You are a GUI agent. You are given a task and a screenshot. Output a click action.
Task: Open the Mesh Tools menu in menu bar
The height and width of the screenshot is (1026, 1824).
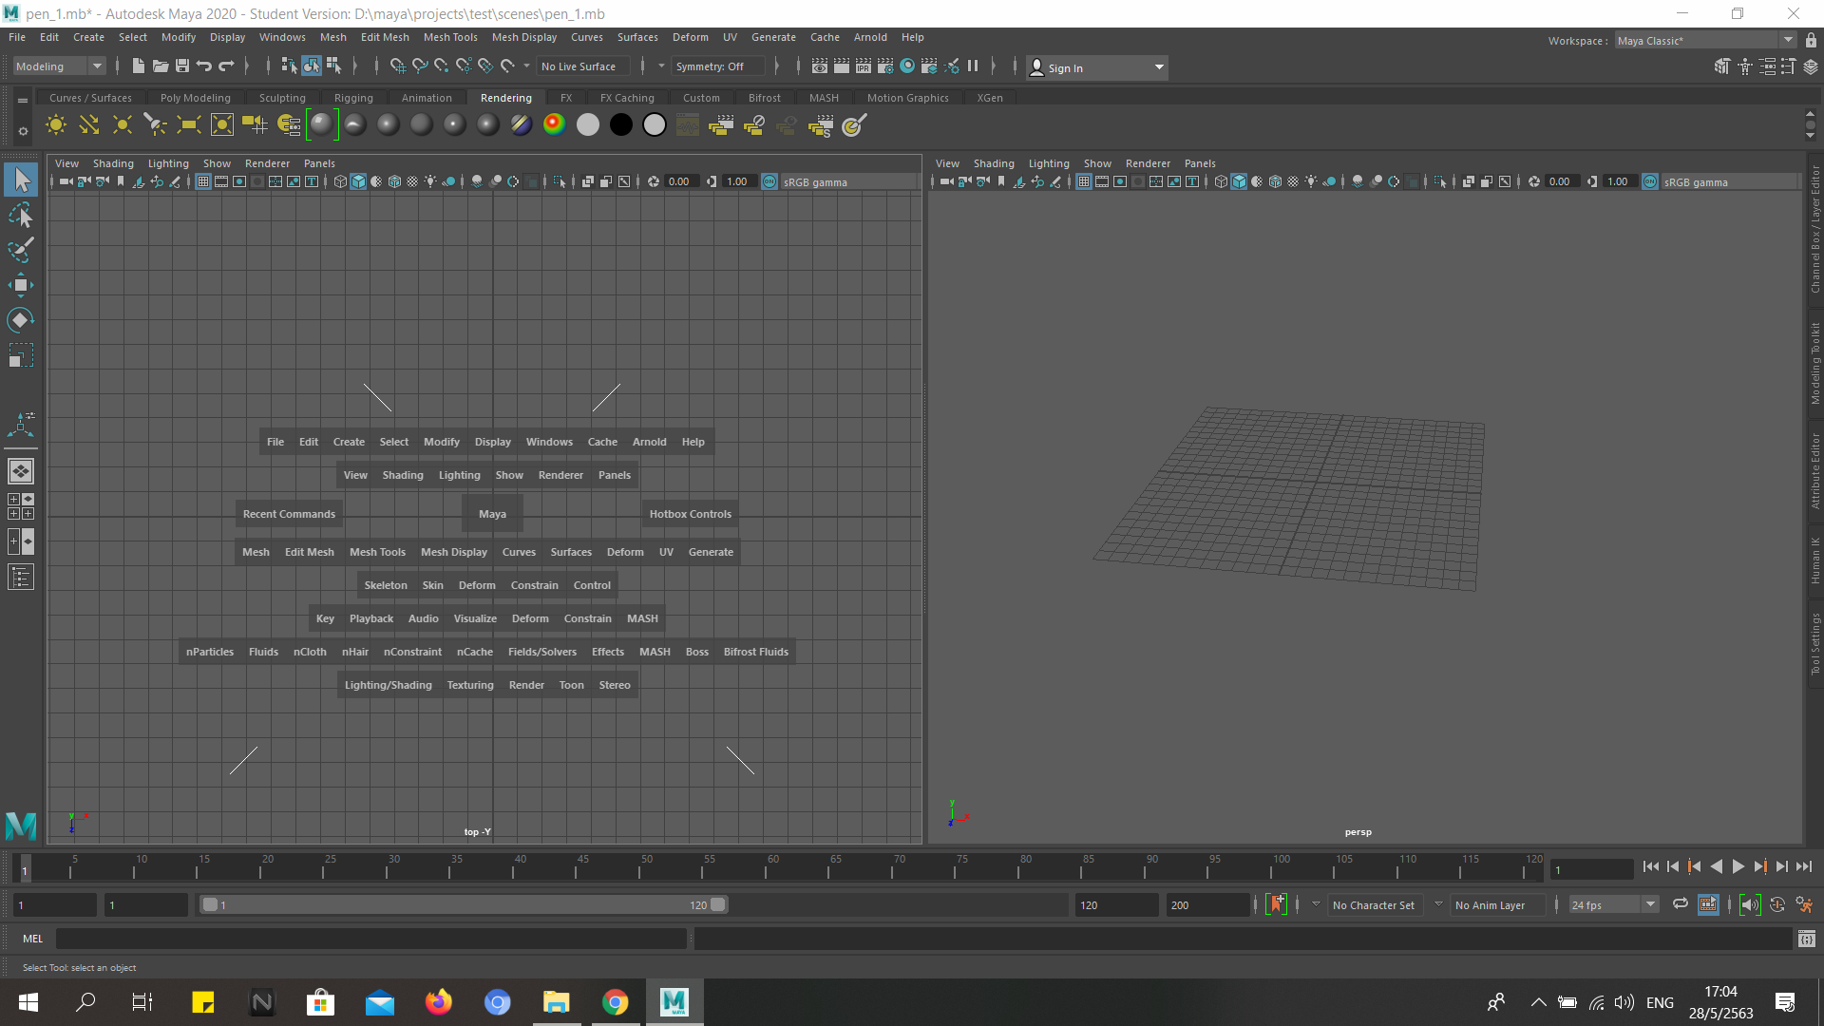(x=450, y=37)
